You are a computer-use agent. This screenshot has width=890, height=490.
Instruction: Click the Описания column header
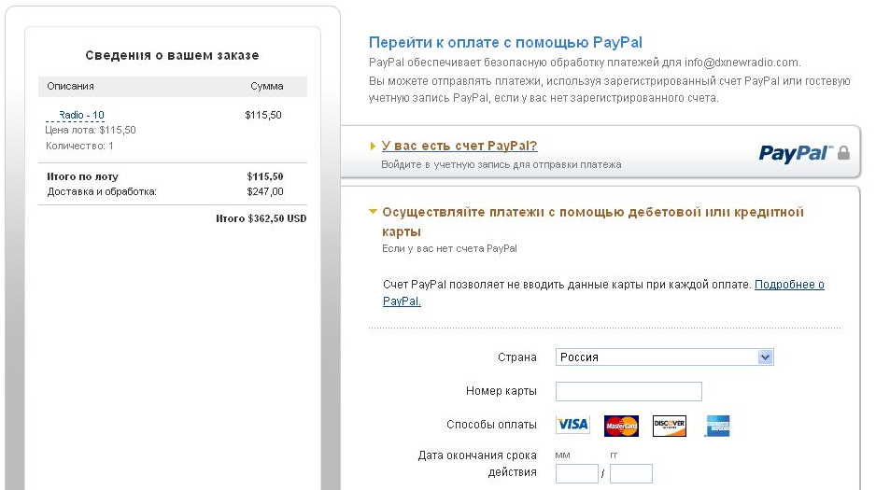pos(70,86)
